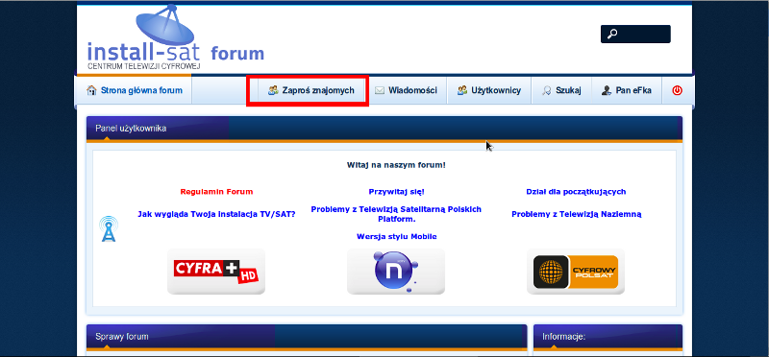Select Zaproś znajomych in the navigation bar
The image size is (769, 357).
(308, 90)
